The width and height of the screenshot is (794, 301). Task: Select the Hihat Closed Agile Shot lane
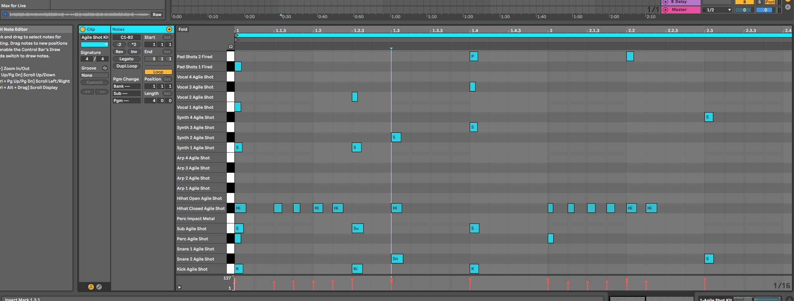click(201, 209)
